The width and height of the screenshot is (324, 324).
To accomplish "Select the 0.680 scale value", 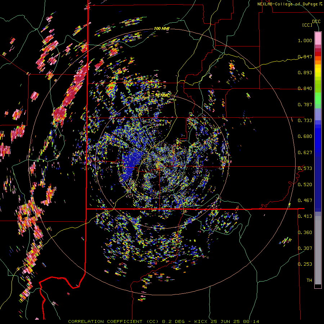I will [x=305, y=136].
